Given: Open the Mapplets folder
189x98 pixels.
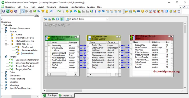Looking at the screenshot, I should (x=14, y=82).
